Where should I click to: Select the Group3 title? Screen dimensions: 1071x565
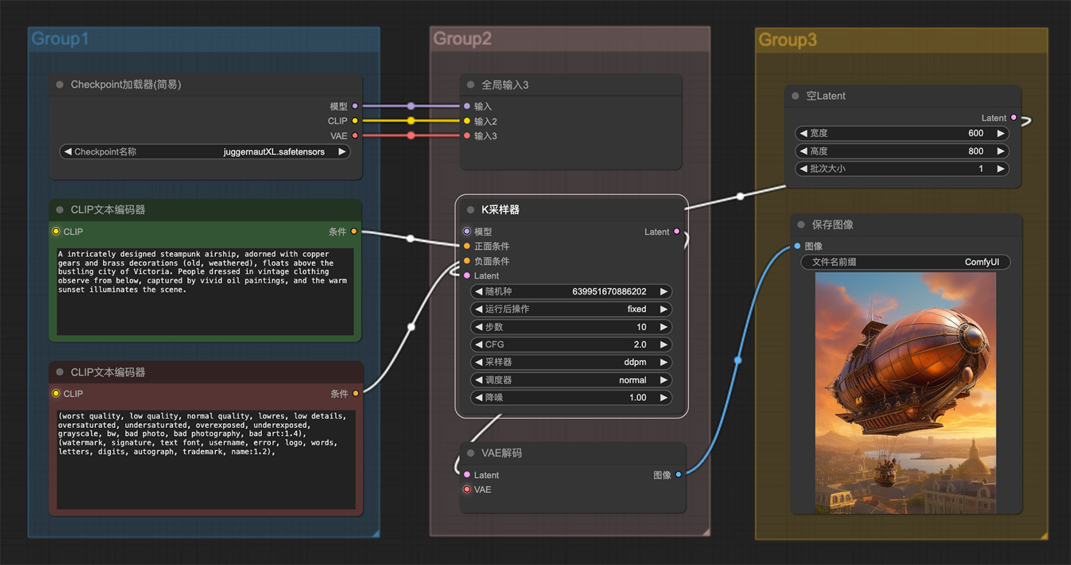coord(788,40)
